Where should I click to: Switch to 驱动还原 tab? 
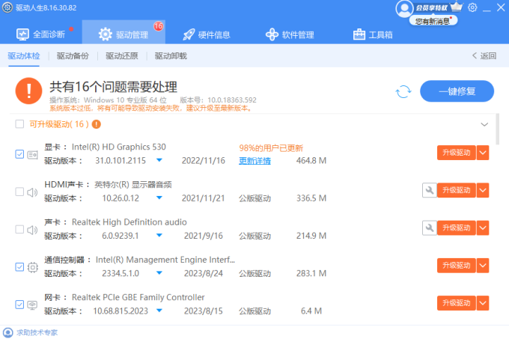122,56
